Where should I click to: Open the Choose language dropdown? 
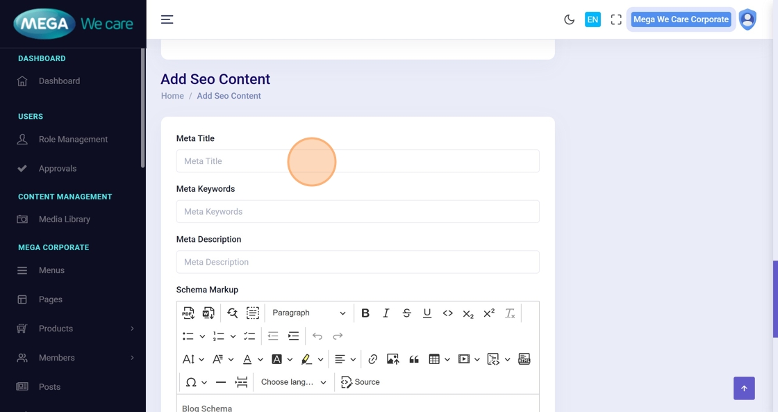[293, 382]
